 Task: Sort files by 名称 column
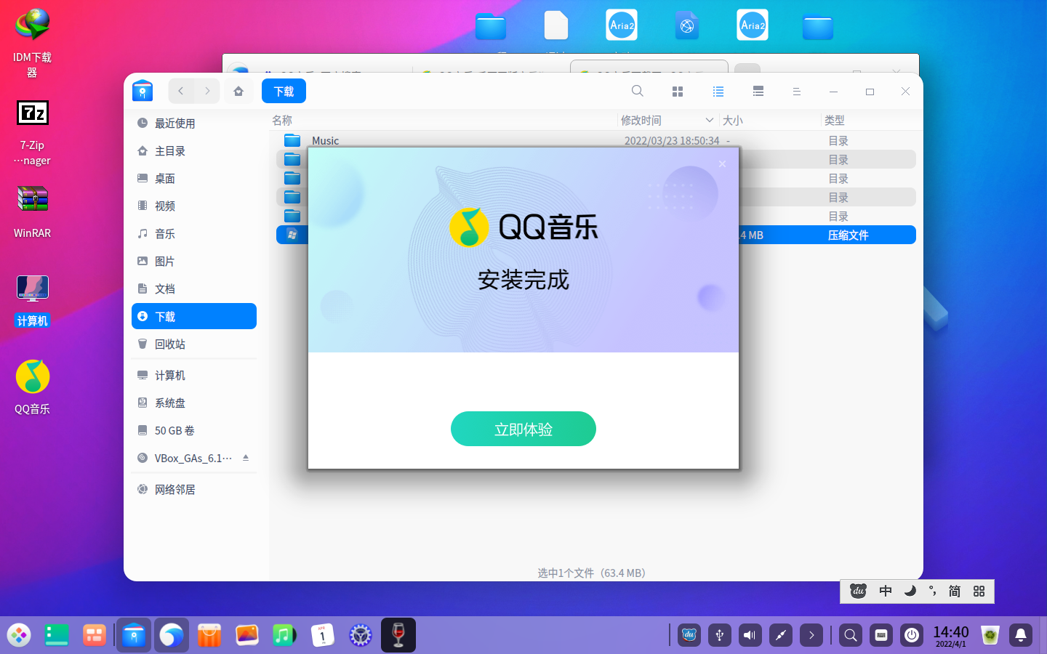click(282, 120)
